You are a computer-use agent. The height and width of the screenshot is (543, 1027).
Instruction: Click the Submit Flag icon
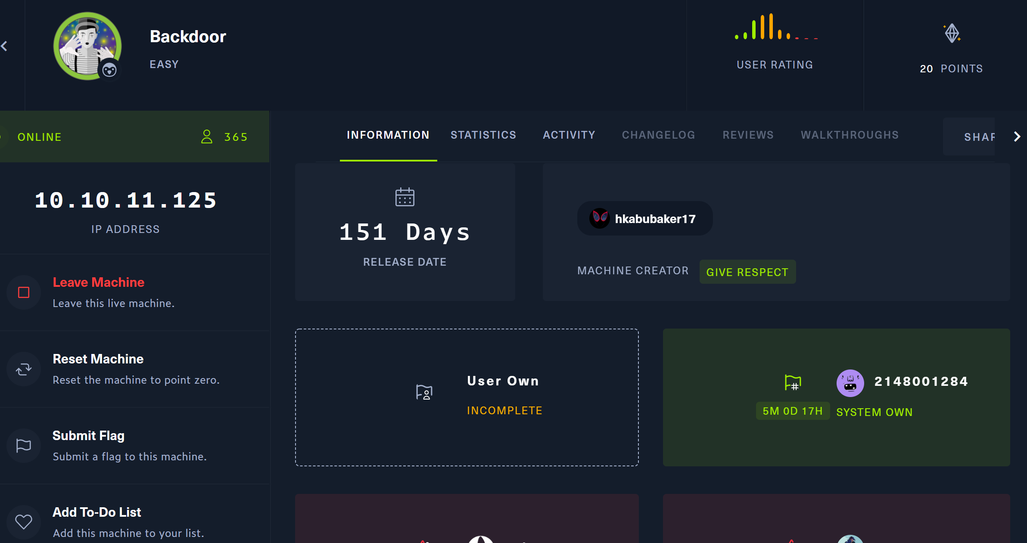point(24,446)
